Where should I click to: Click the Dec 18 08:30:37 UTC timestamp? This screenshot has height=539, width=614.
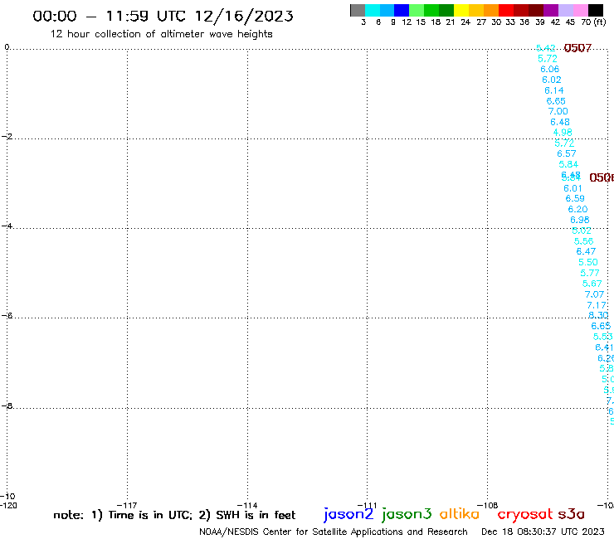pos(543,532)
